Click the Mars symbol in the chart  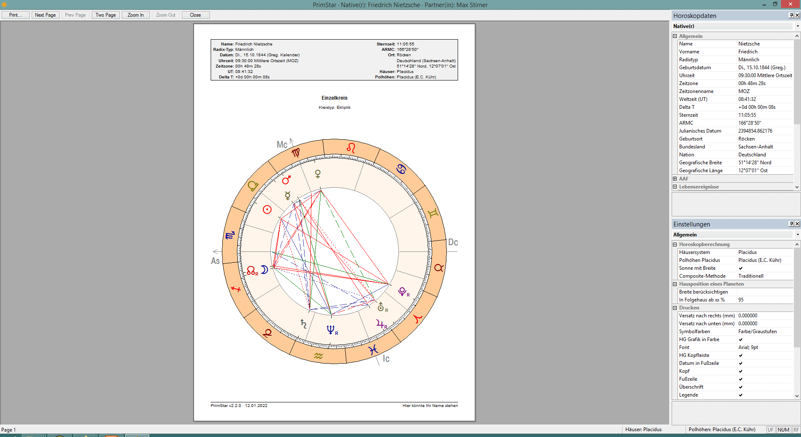coord(286,180)
